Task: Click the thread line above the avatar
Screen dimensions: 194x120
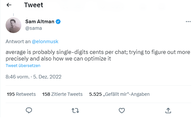Action: click(x=13, y=14)
